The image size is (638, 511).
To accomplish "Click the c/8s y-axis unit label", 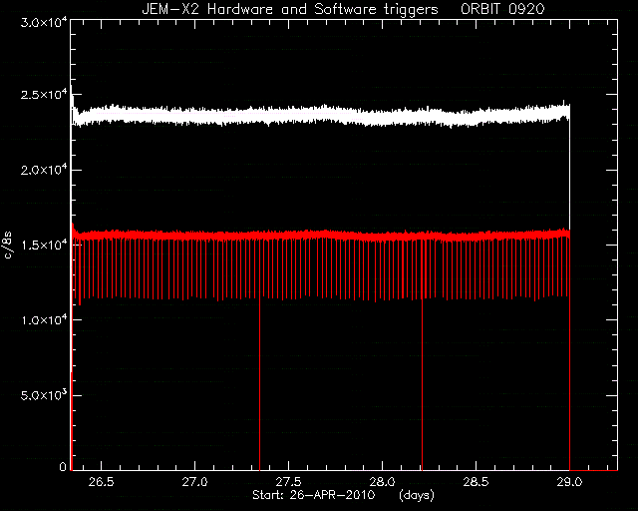I will tap(8, 245).
